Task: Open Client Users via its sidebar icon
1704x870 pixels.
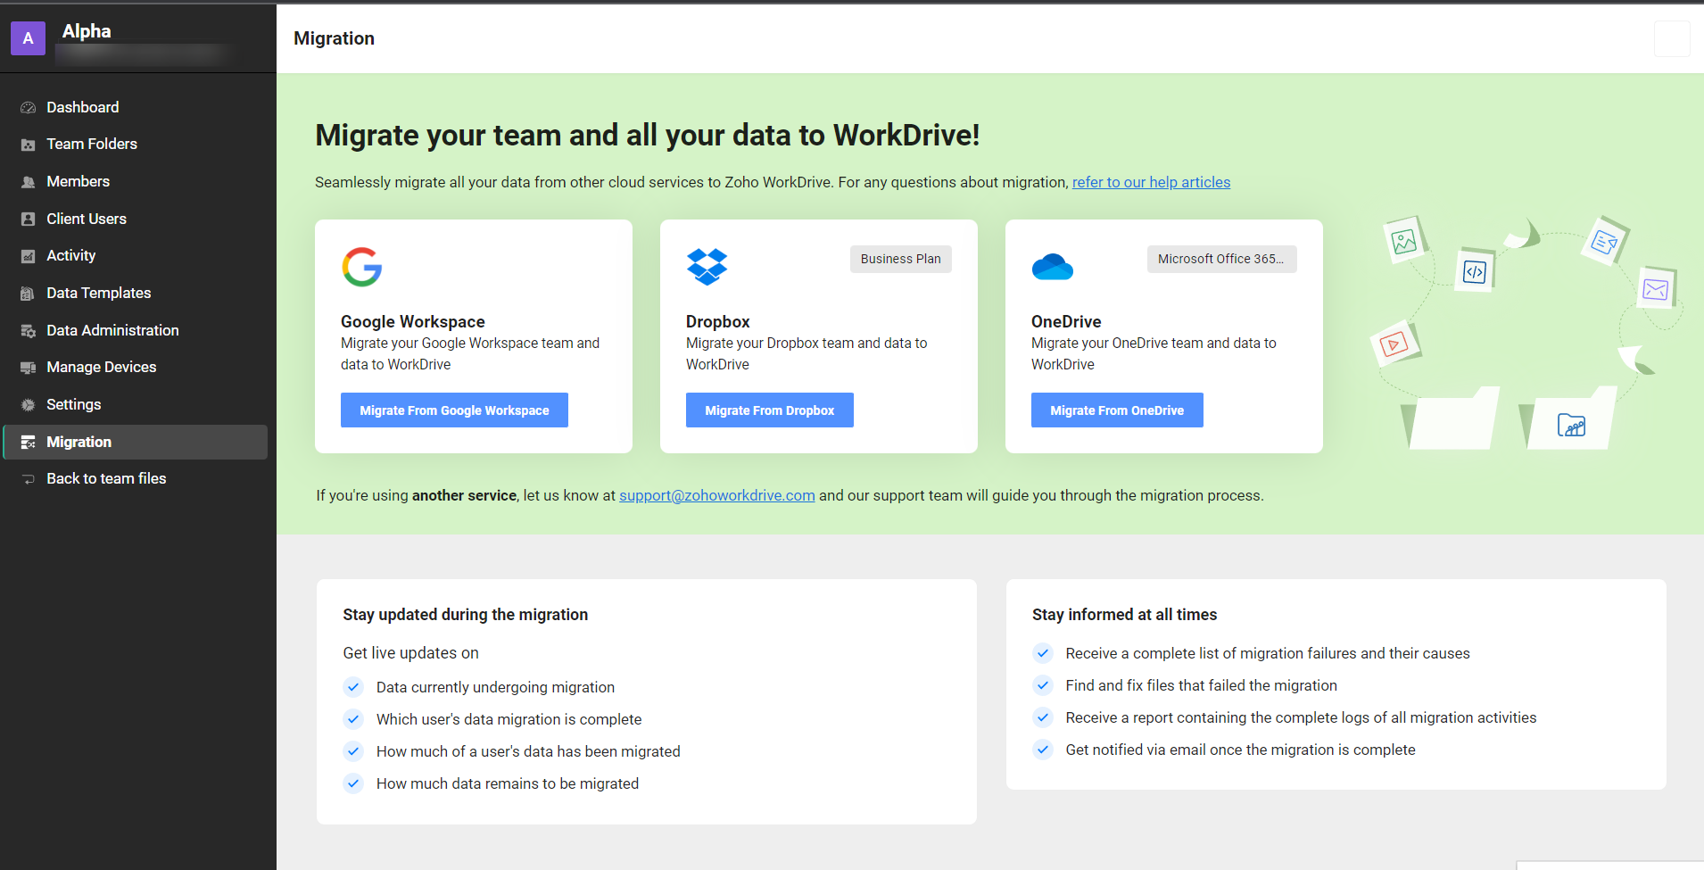Action: pos(29,219)
